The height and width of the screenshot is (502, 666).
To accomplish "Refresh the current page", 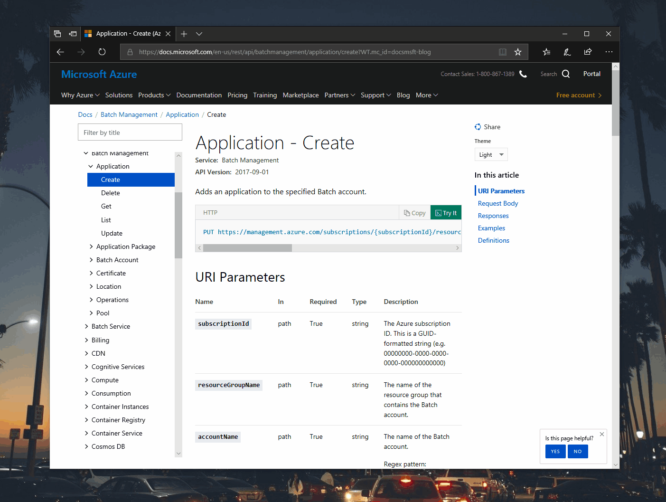I will pos(102,52).
